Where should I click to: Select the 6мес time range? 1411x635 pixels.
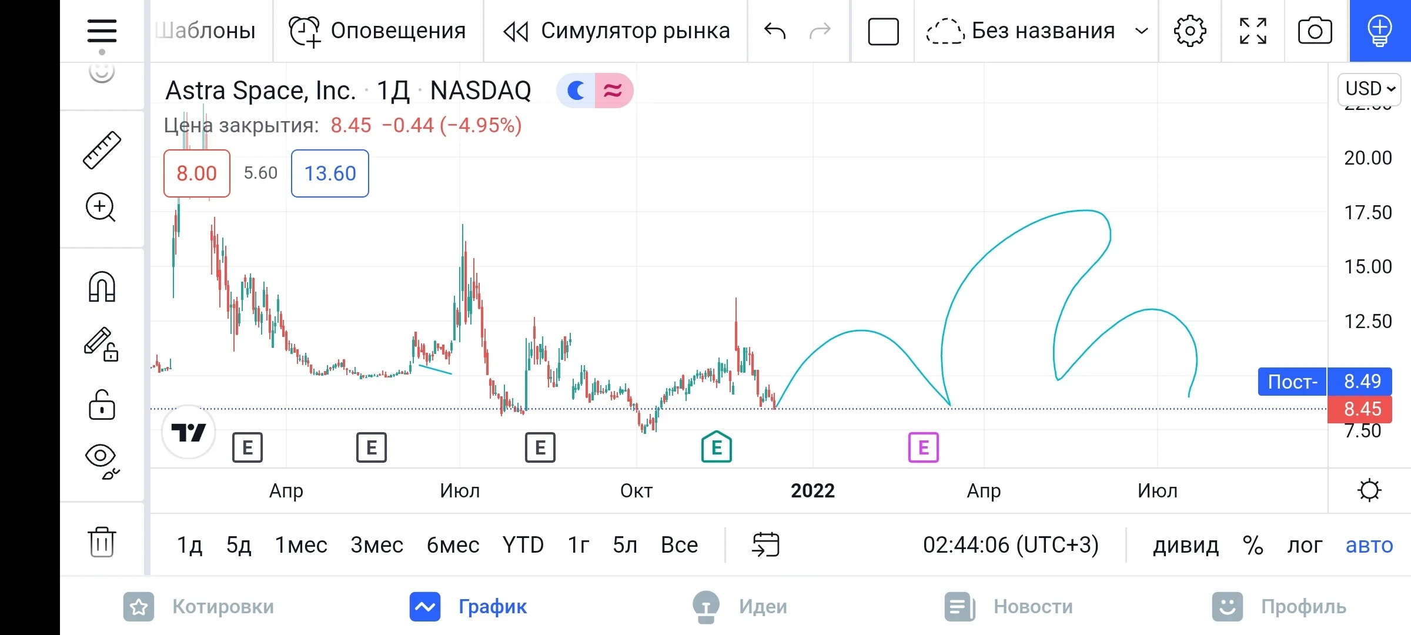pos(453,545)
